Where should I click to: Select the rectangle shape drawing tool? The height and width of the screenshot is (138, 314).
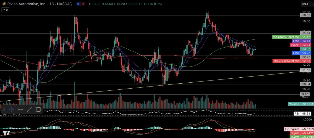[38, 110]
